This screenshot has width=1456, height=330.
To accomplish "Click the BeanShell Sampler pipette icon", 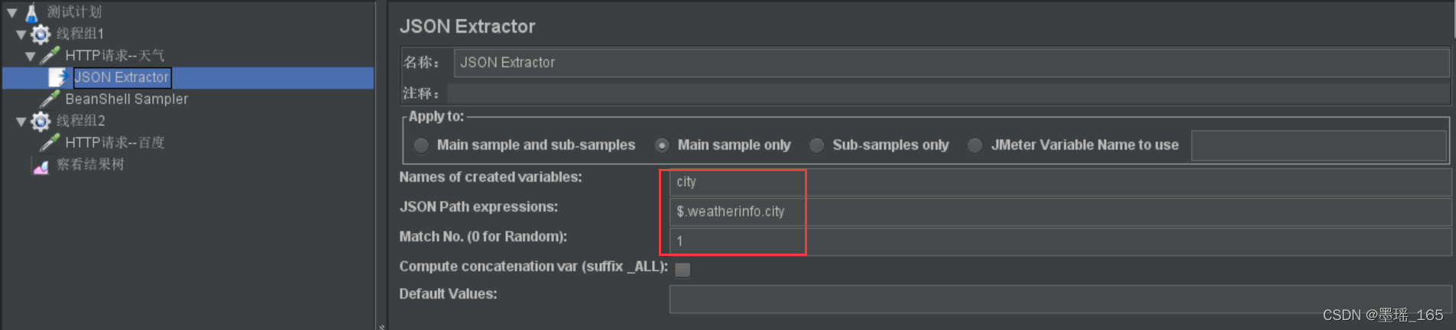I will click(50, 99).
